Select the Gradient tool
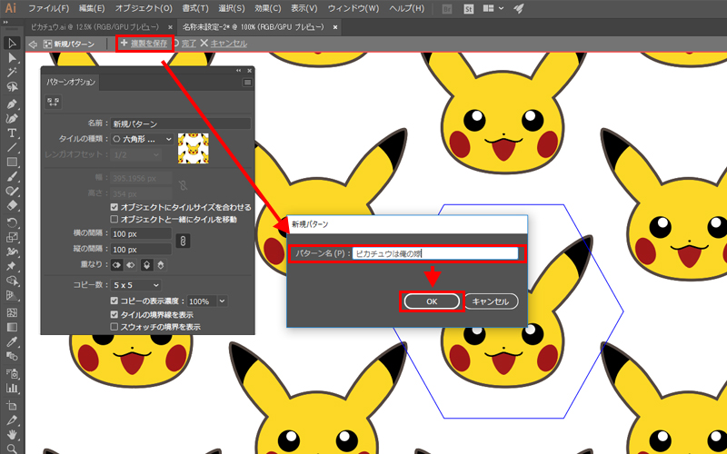This screenshot has height=454, width=727. point(12,327)
